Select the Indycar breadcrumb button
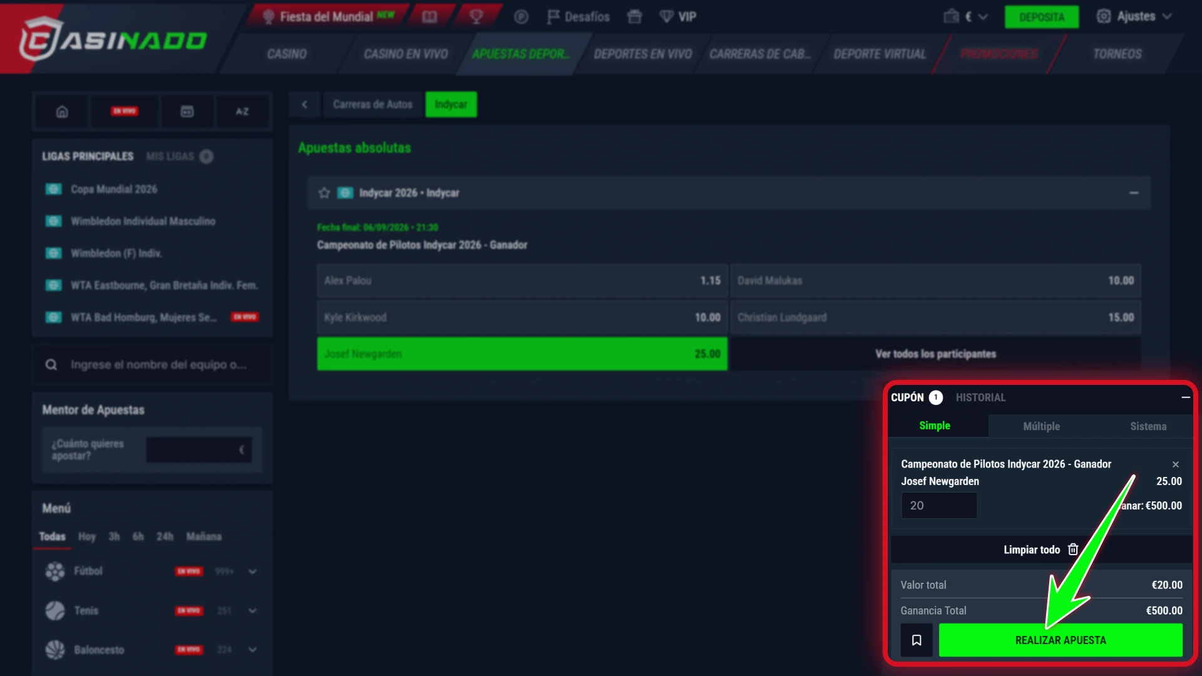The height and width of the screenshot is (676, 1202). point(451,105)
